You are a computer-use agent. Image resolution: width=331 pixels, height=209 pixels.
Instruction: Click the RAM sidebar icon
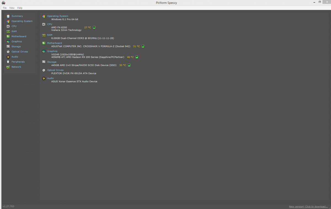pyautogui.click(x=8, y=31)
